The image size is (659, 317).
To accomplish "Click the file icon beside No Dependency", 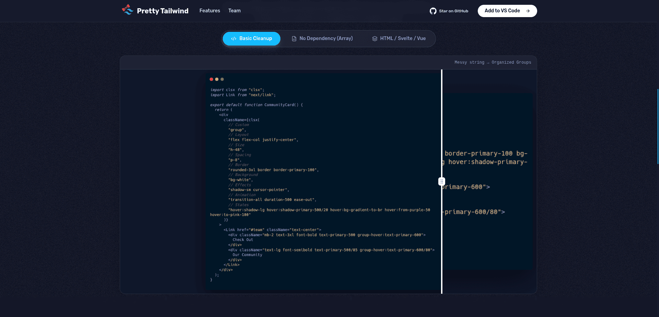I will (x=294, y=39).
